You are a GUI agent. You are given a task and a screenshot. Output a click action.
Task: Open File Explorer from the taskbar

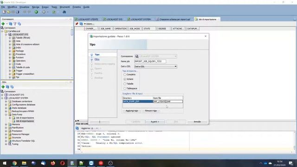[24, 163]
